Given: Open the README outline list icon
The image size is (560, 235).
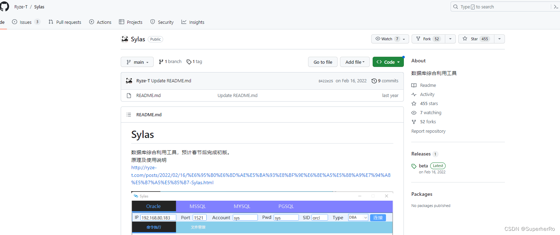Looking at the screenshot, I should pyautogui.click(x=129, y=115).
